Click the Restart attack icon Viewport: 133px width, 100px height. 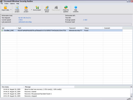pyautogui.click(x=47, y=7)
